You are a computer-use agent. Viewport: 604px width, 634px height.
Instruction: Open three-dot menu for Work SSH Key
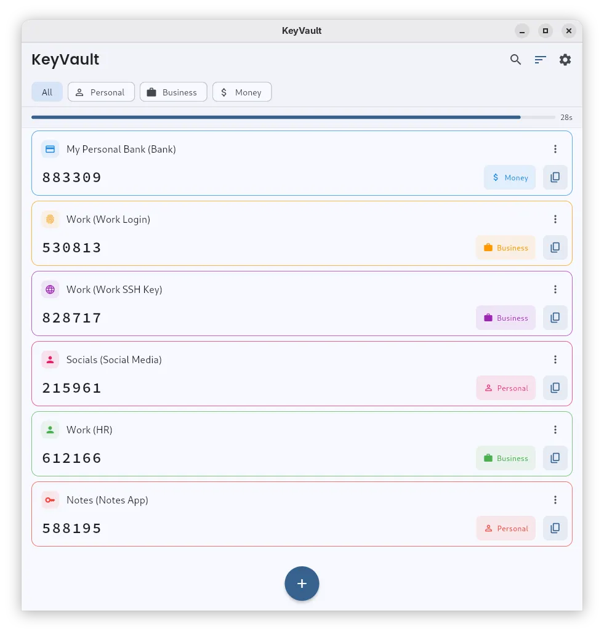coord(555,289)
